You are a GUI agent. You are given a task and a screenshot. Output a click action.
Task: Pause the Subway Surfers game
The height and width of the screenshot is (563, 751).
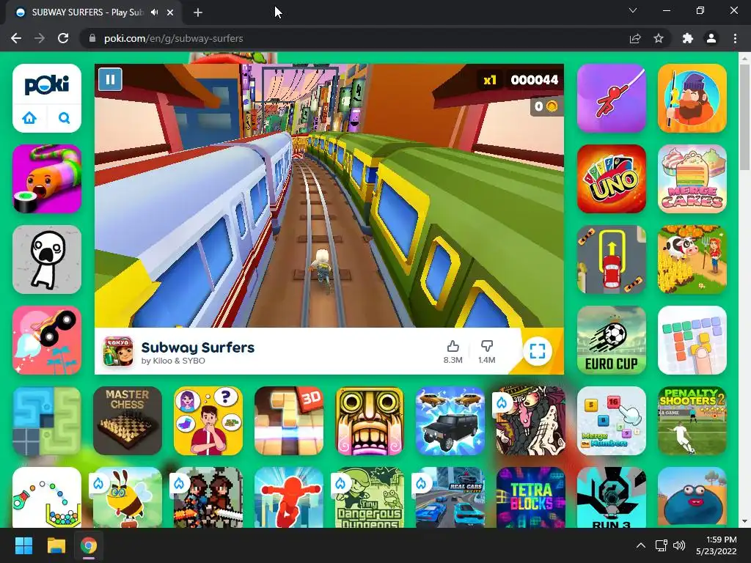110,79
